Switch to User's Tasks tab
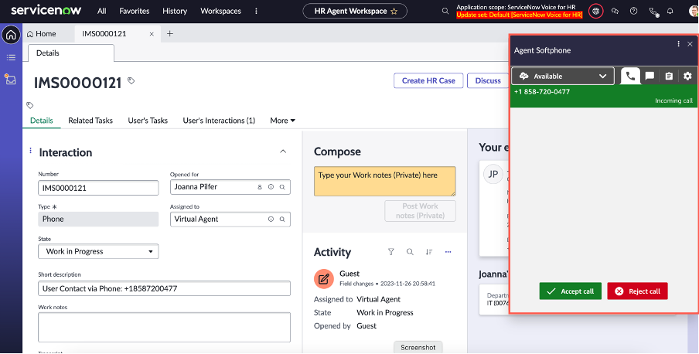Image resolution: width=699 pixels, height=354 pixels. coord(148,121)
